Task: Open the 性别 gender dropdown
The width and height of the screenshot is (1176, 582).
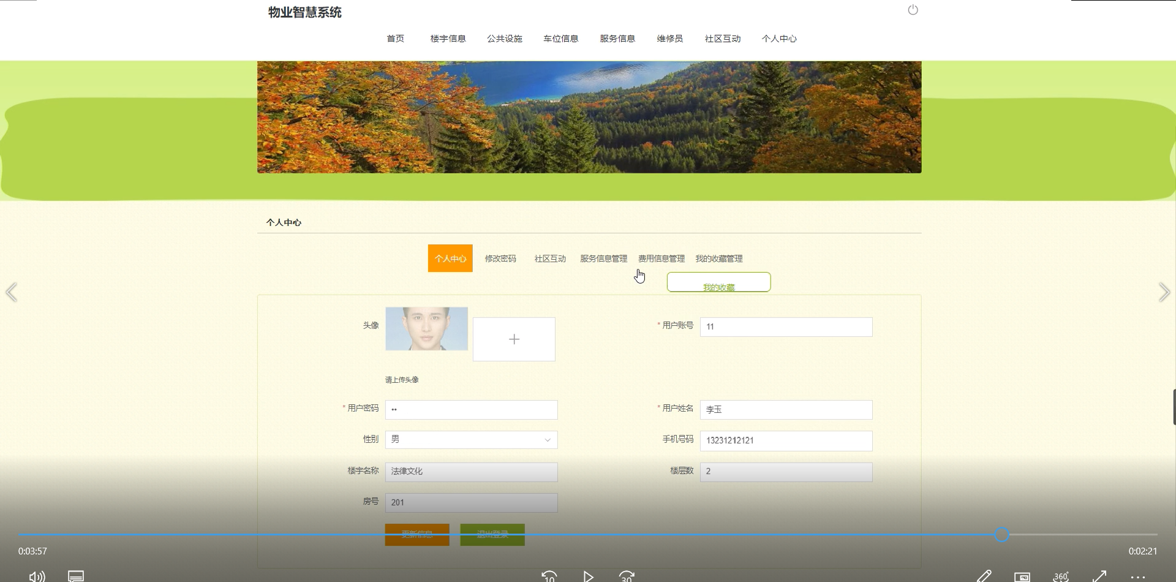Action: tap(472, 440)
